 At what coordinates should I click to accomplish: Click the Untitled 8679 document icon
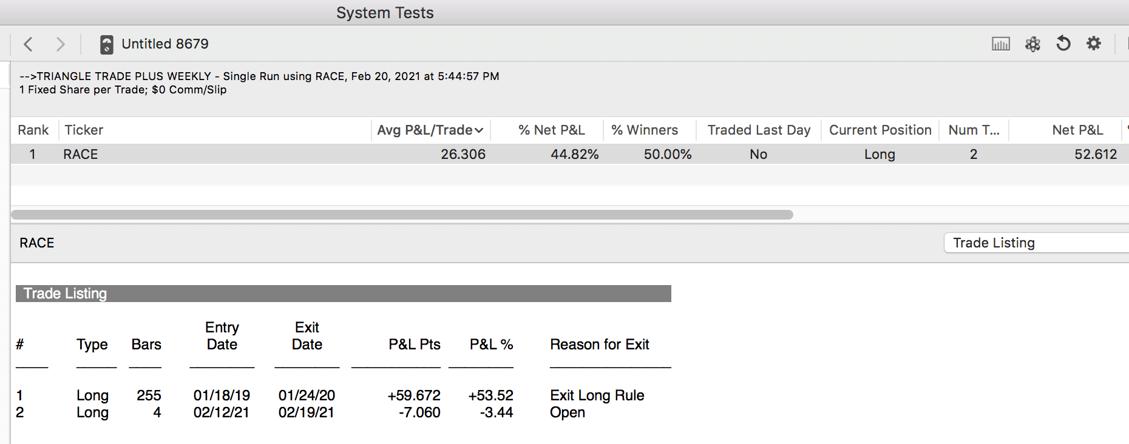107,44
